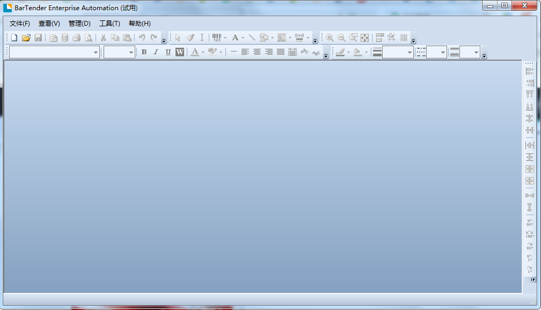Fit view to window icon
The image size is (541, 310).
[x=365, y=38]
